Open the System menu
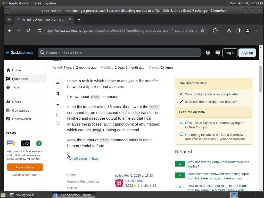 pyautogui.click(x=50, y=3)
